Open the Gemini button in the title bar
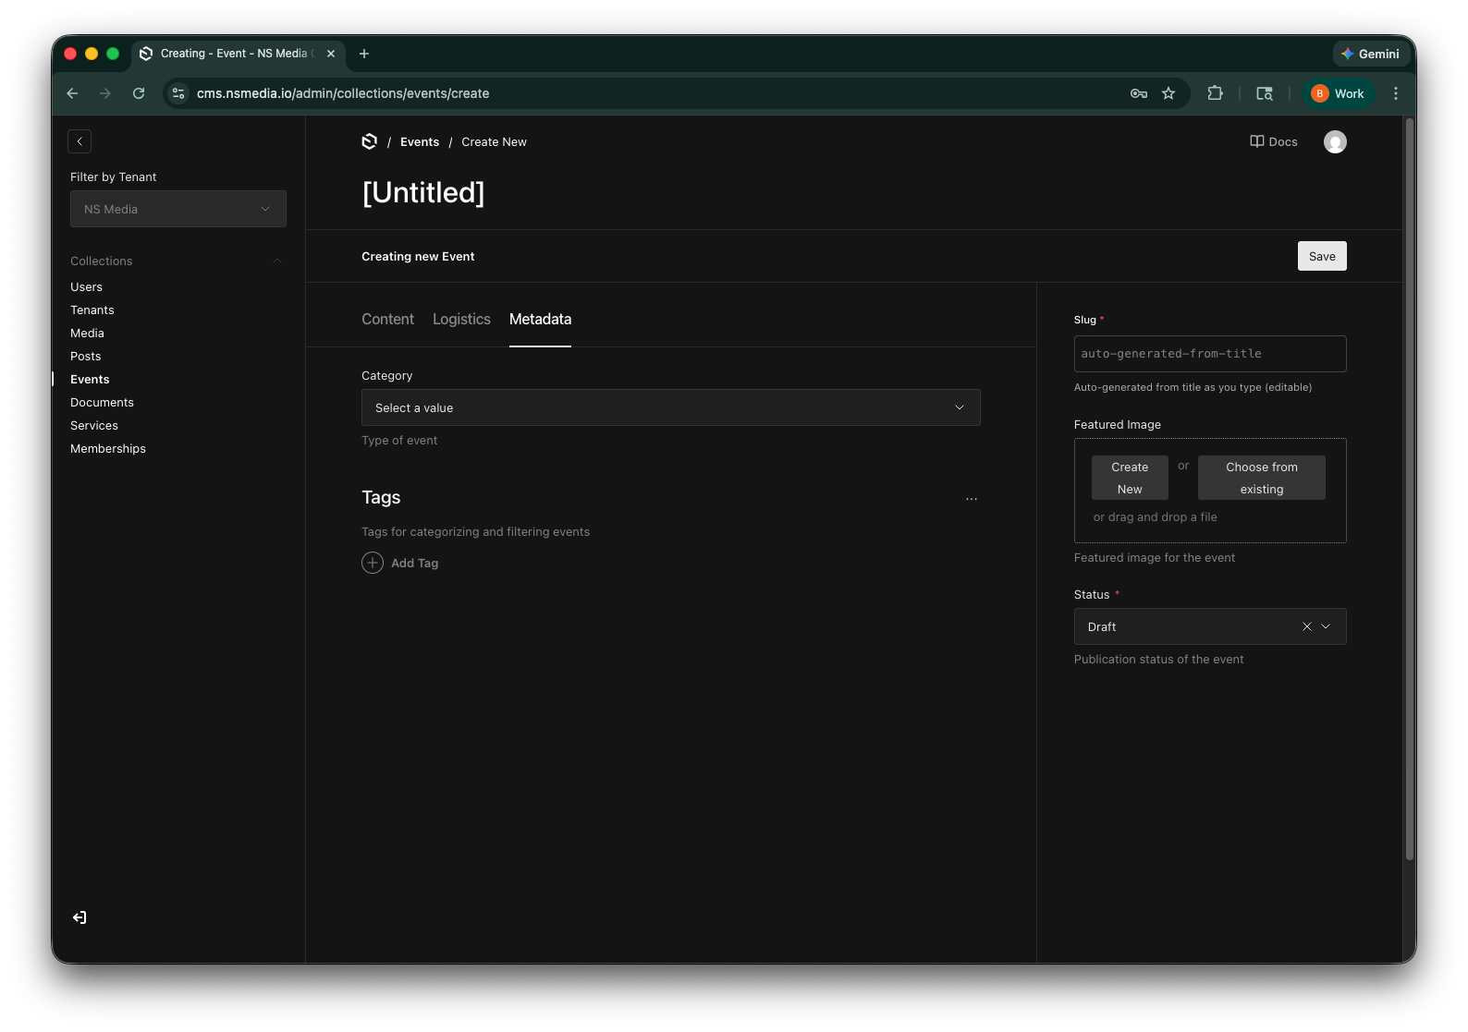Image resolution: width=1468 pixels, height=1032 pixels. click(1370, 54)
